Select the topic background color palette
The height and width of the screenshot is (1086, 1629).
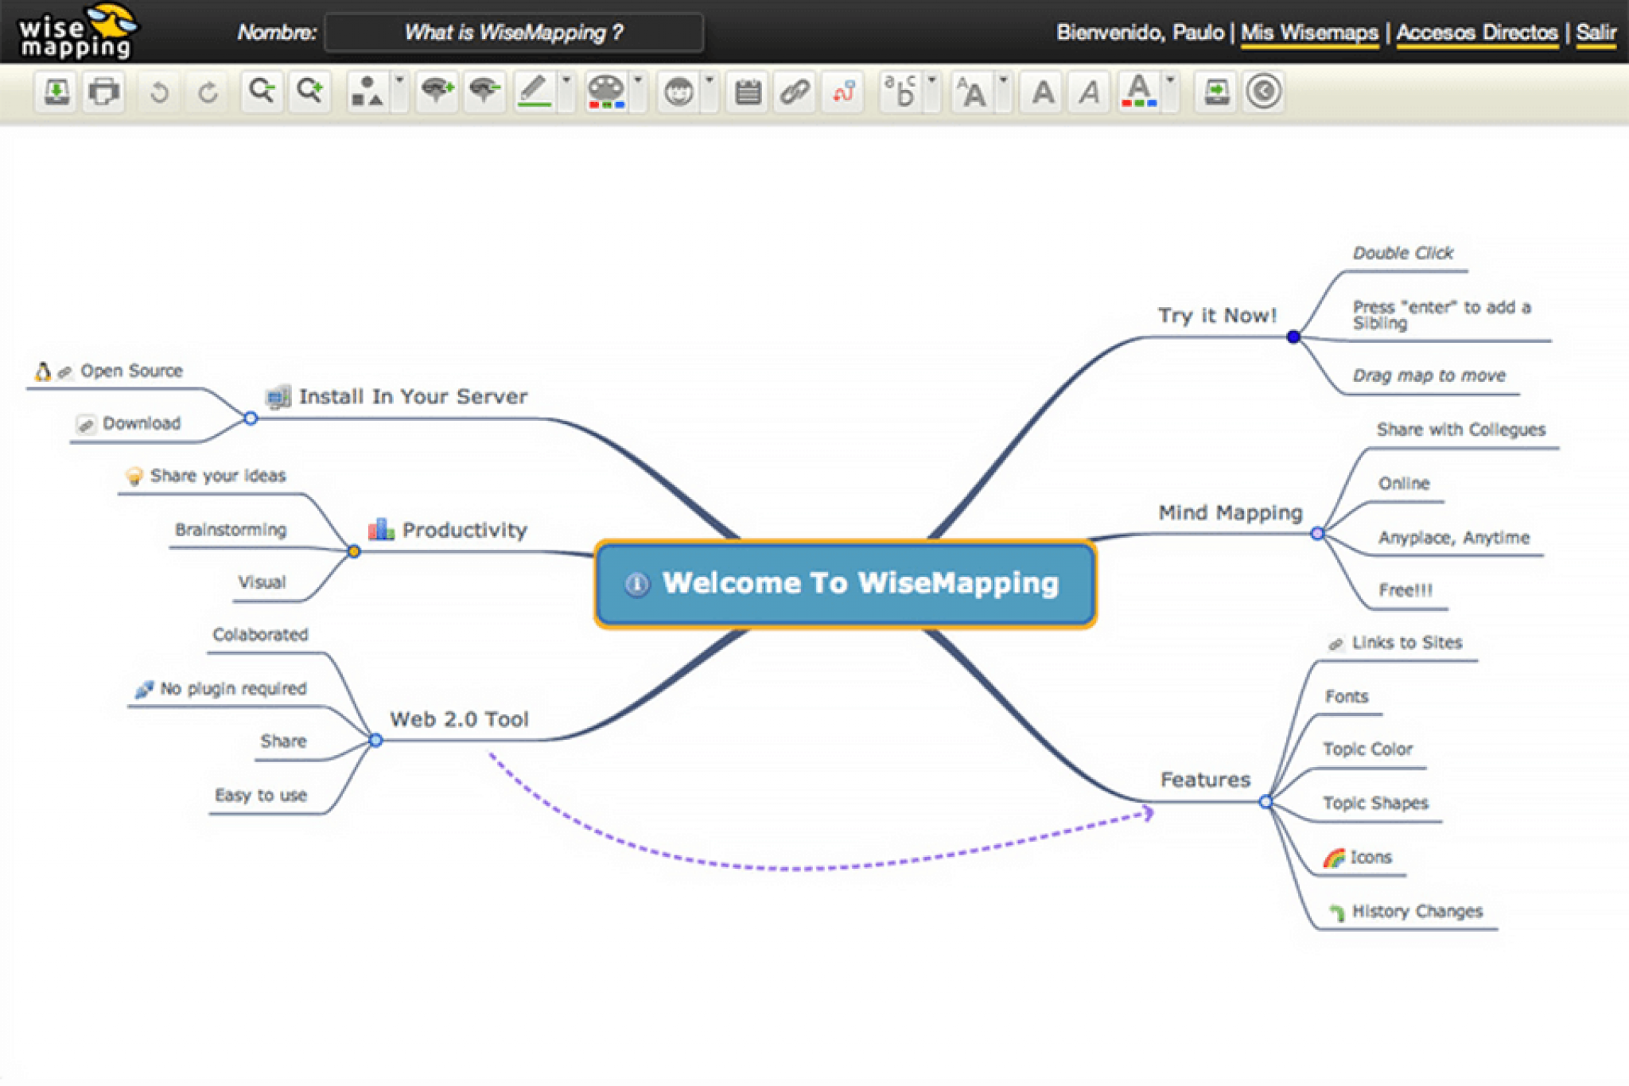[606, 91]
